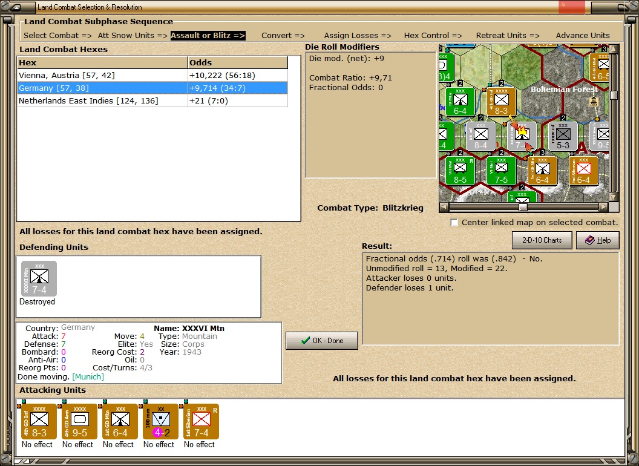Click the Bohemian Forest factory icon on map
639x466 pixels.
594,102
